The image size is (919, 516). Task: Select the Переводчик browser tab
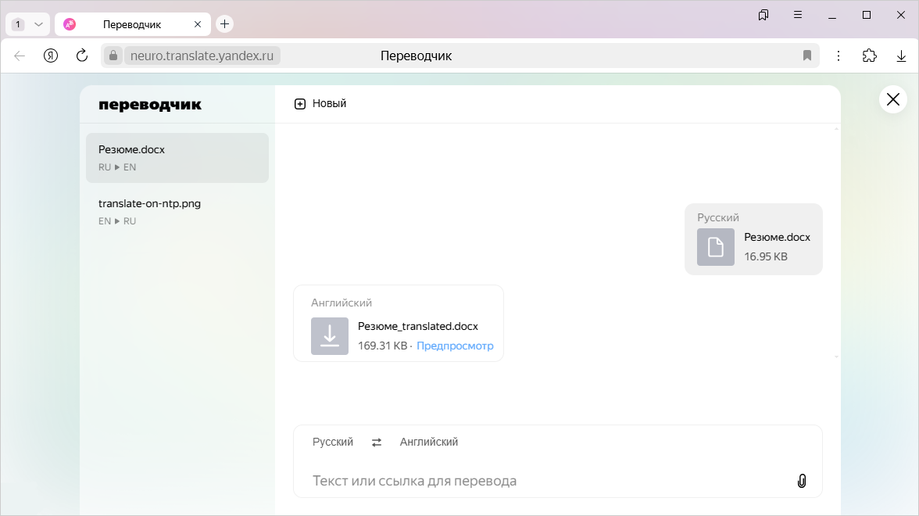(x=132, y=25)
